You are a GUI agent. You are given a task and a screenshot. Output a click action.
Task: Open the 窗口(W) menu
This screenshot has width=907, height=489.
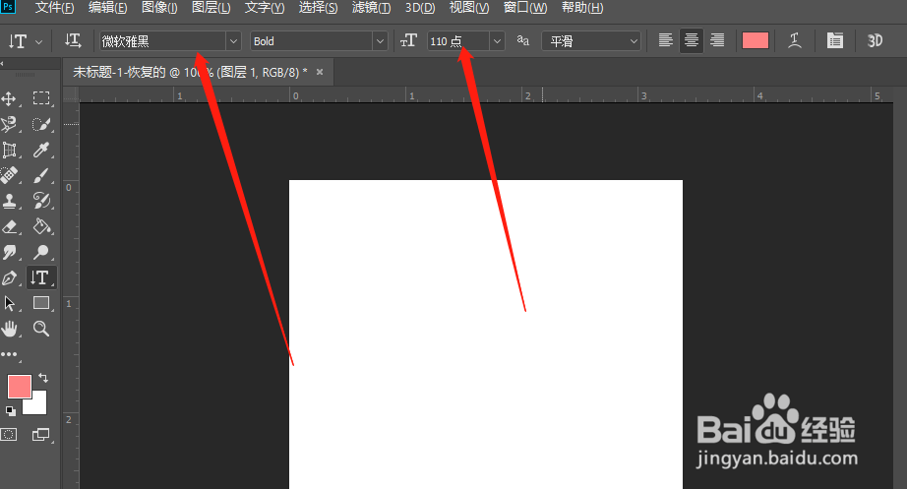[x=525, y=8]
